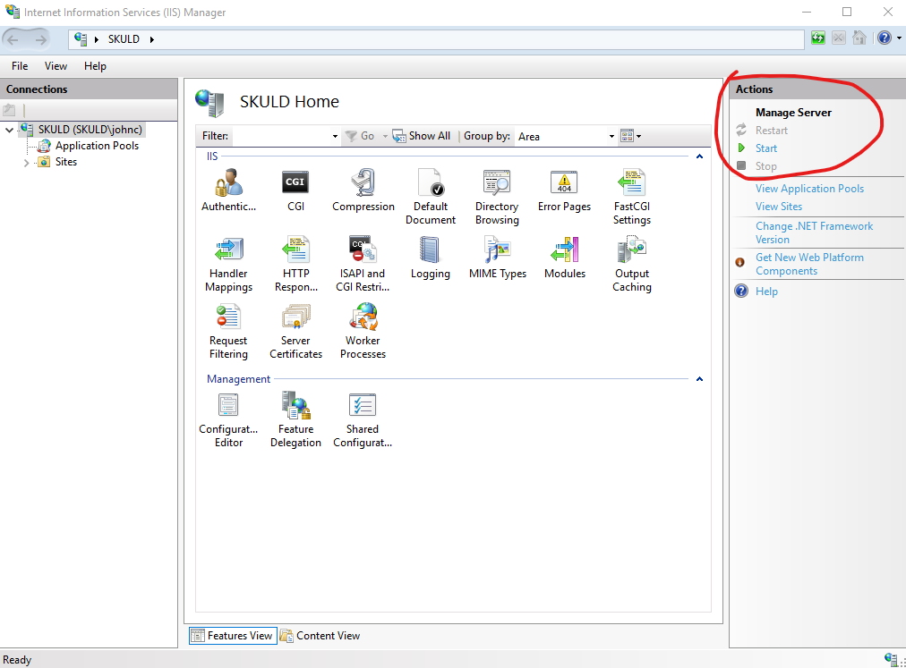The height and width of the screenshot is (668, 906).
Task: Open the view mode dropdown button
Action: coord(630,136)
